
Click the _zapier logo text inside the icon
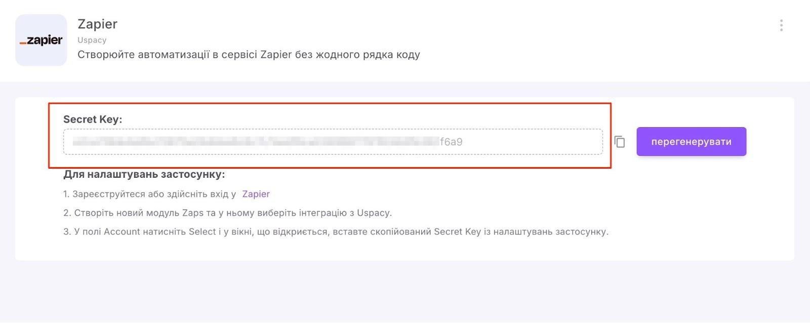pos(40,41)
